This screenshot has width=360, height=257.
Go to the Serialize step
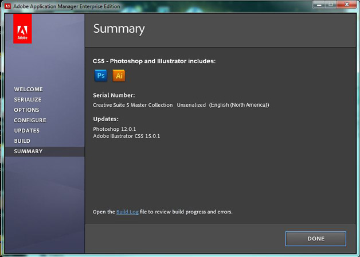(28, 100)
